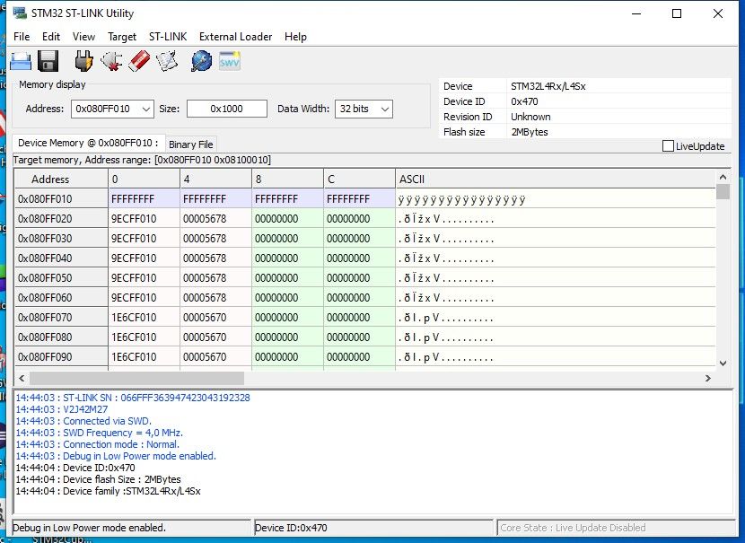Viewport: 745px width, 543px height.
Task: Select row address 0x080FF030
Action: pos(61,239)
